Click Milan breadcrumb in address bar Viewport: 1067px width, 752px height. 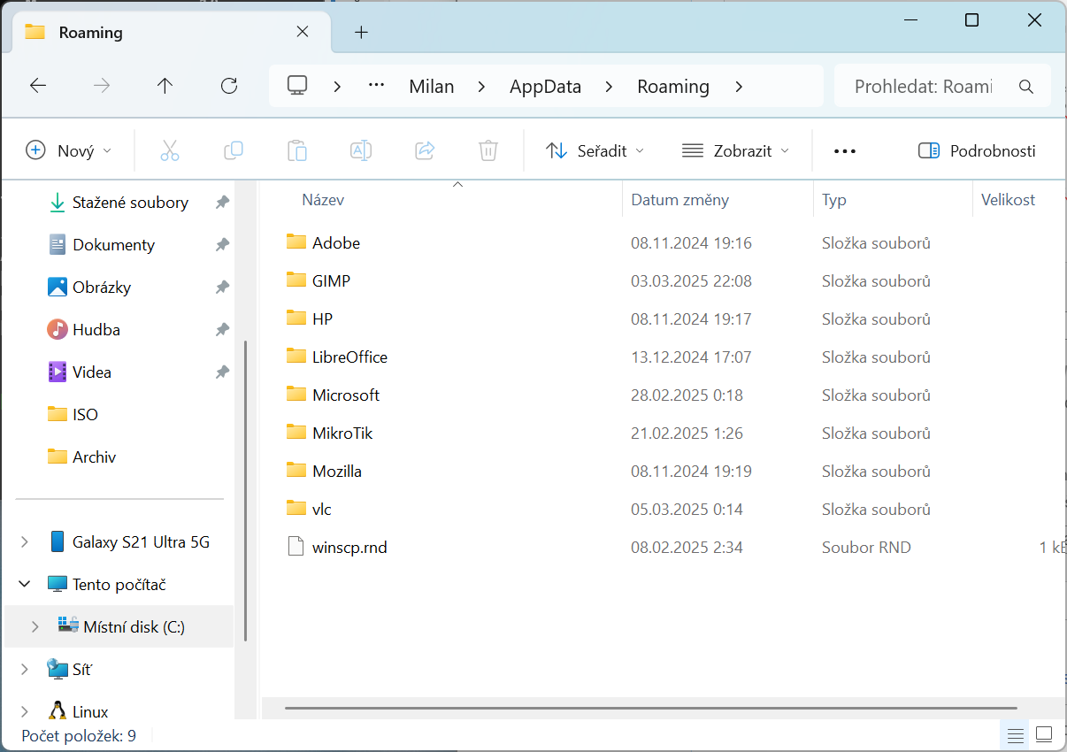click(432, 87)
